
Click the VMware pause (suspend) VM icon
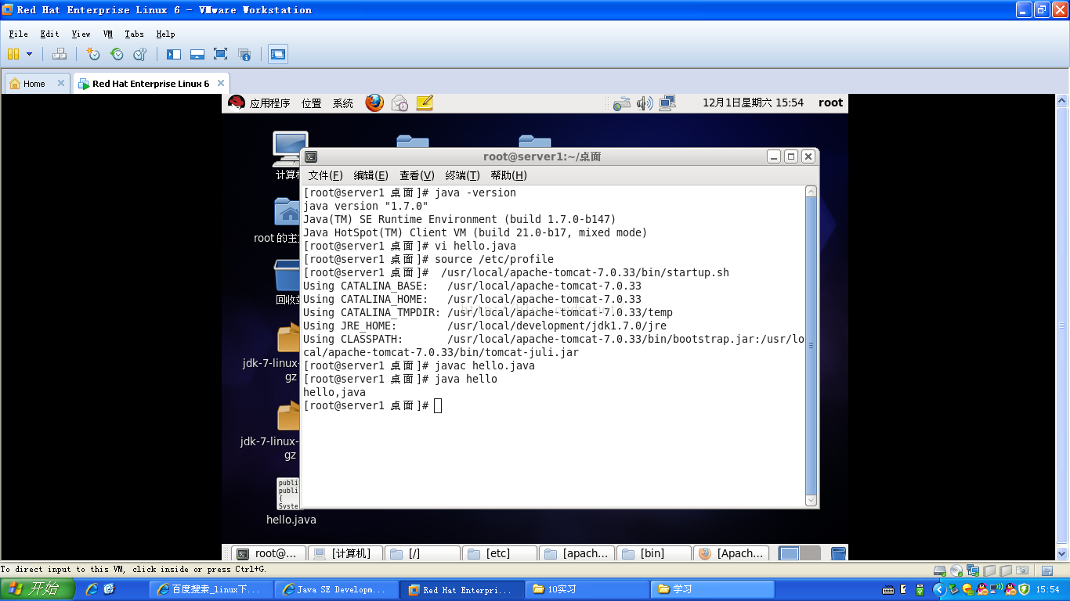click(x=13, y=54)
